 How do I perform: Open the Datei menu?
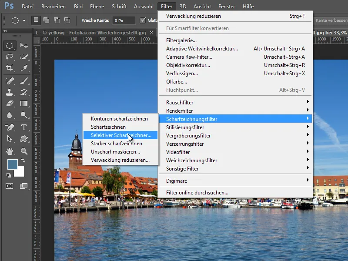click(27, 7)
